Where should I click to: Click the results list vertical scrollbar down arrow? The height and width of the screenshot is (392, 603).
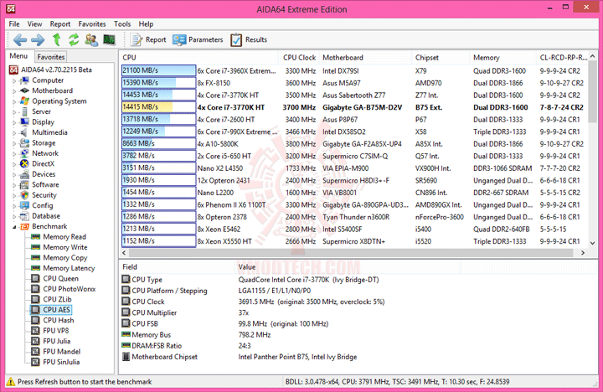point(593,243)
